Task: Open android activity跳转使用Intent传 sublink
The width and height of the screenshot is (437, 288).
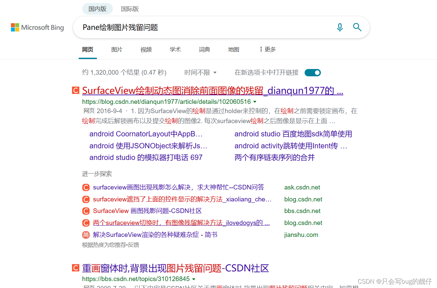Action: (x=291, y=146)
